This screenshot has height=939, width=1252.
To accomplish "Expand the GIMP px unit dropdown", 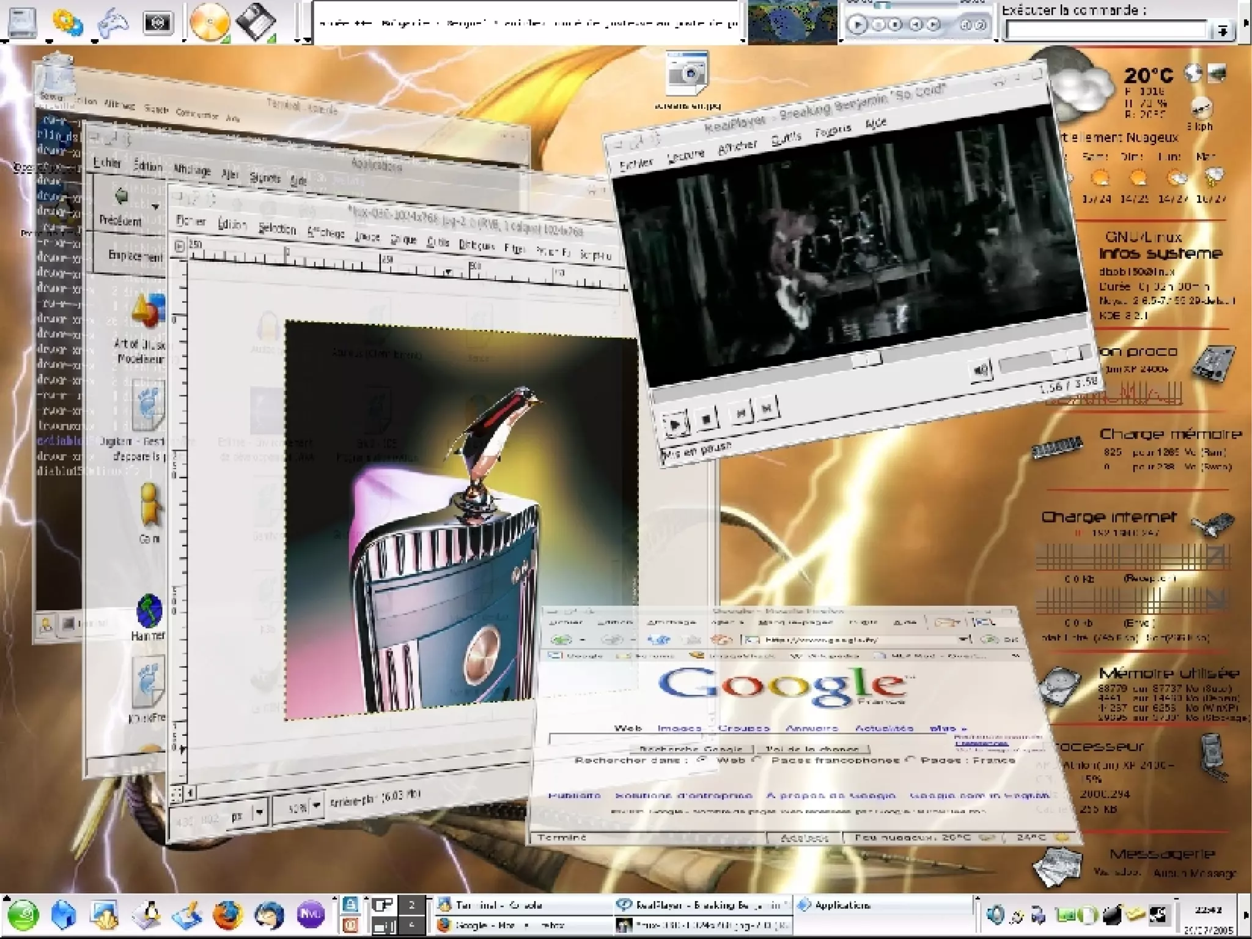I will tap(260, 812).
